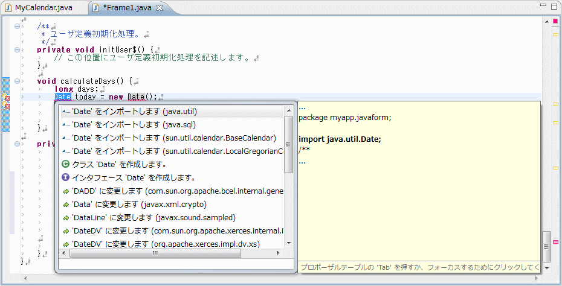Click 'package myapp.javaform;' in preview
The image size is (562, 286).
tap(344, 117)
